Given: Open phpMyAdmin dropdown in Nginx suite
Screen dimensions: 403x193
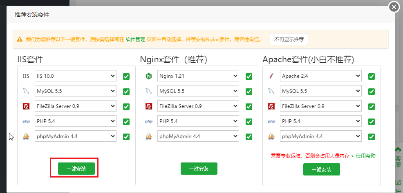Looking at the screenshot, I should (x=198, y=136).
